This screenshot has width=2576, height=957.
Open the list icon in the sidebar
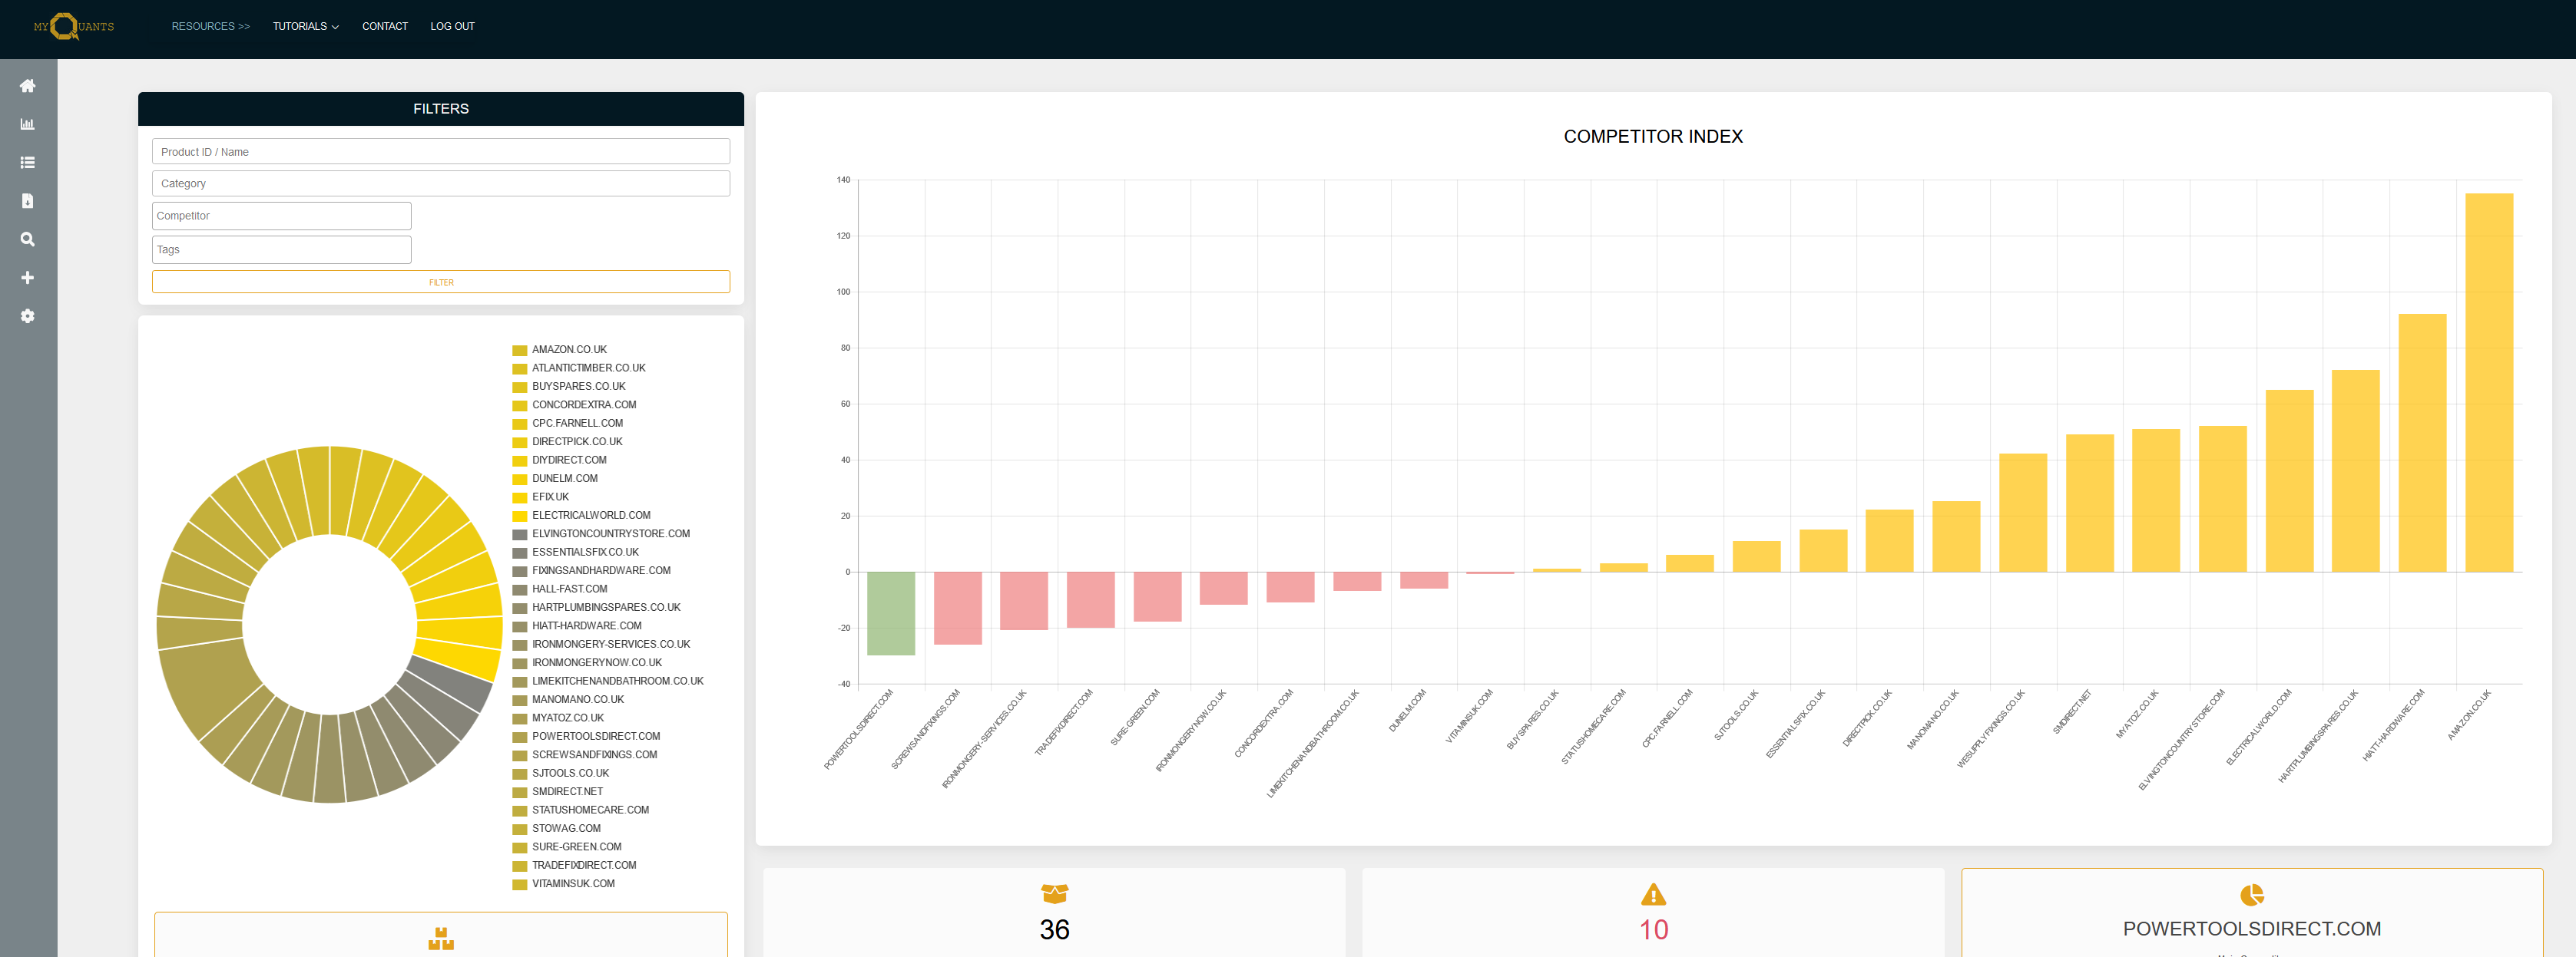tap(28, 162)
